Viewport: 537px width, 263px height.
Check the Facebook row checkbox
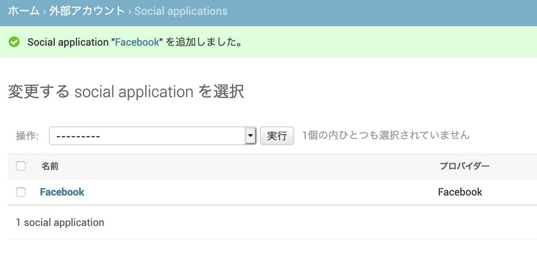pyautogui.click(x=21, y=192)
